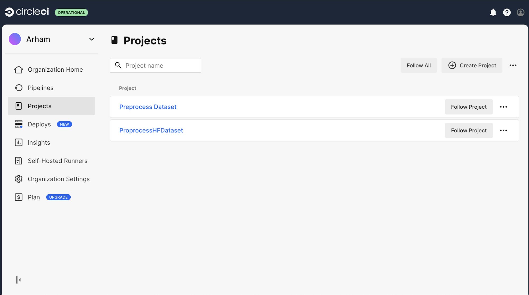Select the Pipelines sidebar icon

click(19, 88)
